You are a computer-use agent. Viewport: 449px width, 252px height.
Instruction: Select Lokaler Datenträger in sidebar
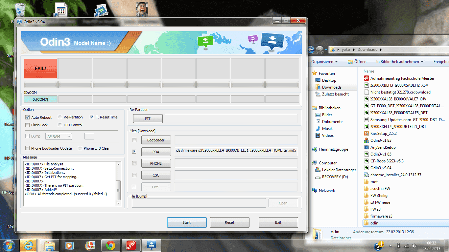point(339,170)
